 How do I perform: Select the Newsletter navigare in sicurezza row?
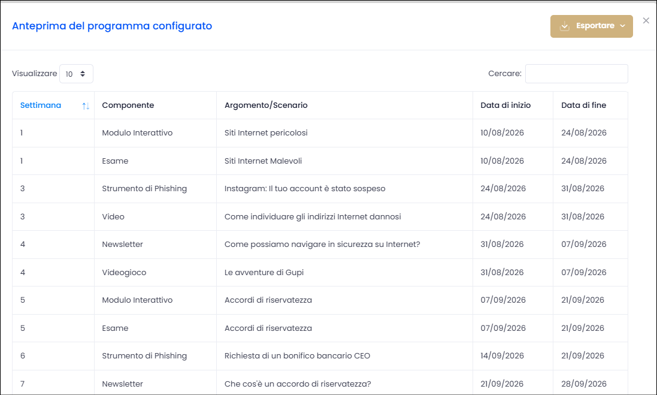pos(320,245)
